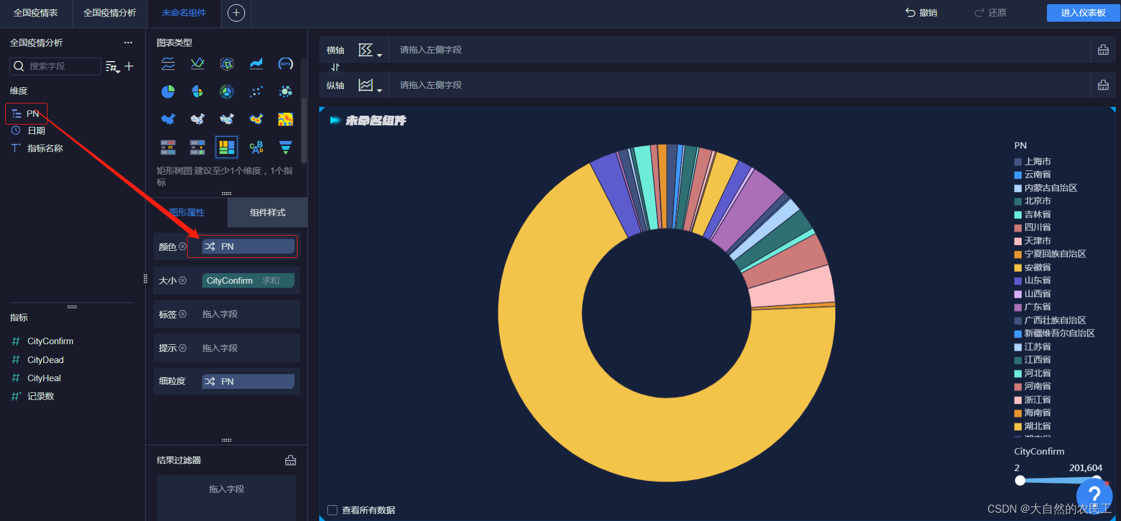
Task: Click the 撤销 undo button
Action: [x=921, y=13]
